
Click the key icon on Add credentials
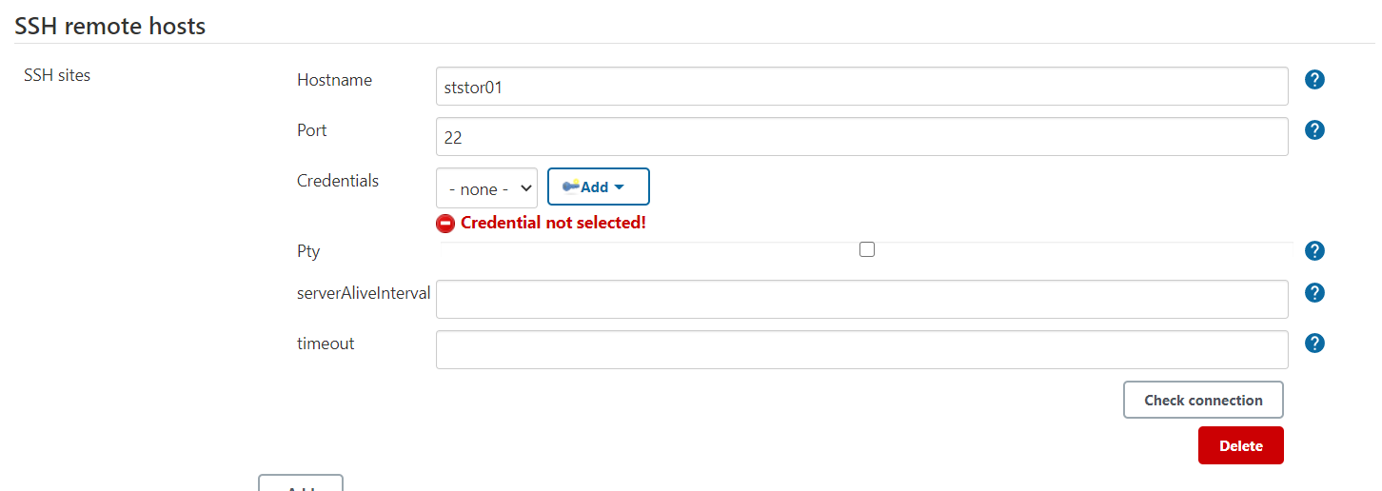point(570,187)
